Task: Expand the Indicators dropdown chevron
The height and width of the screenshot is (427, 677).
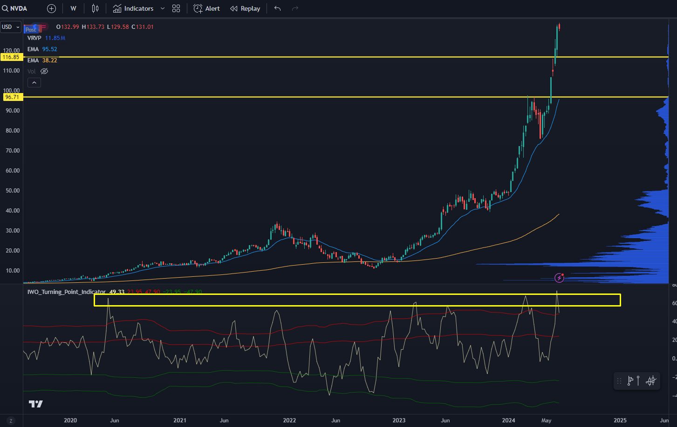Action: [162, 8]
